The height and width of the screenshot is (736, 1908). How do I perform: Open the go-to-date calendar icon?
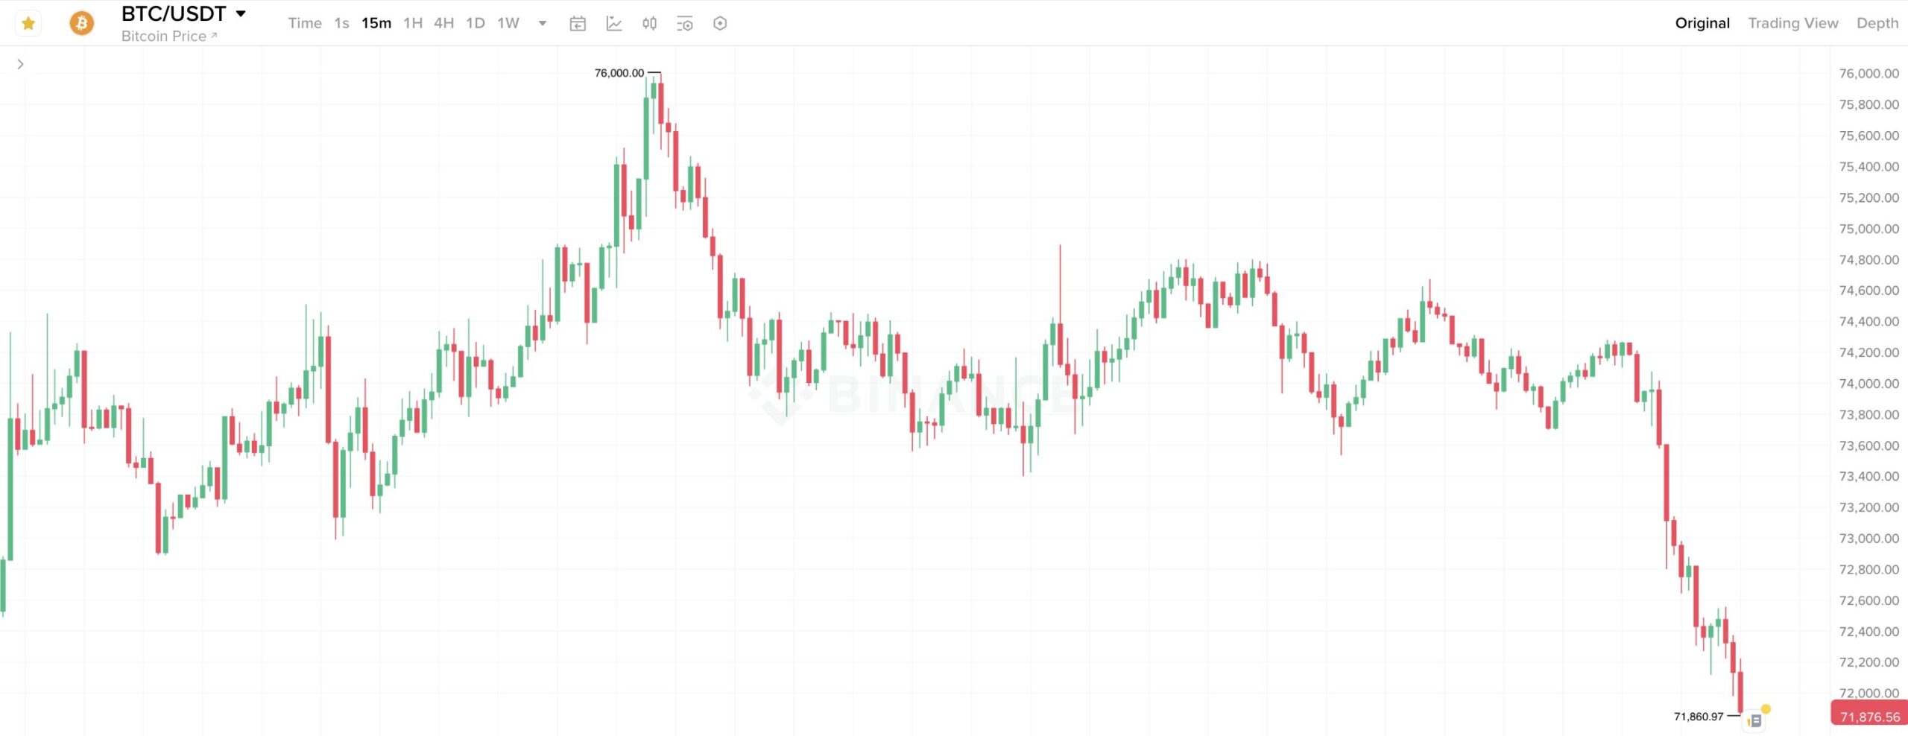tap(578, 24)
